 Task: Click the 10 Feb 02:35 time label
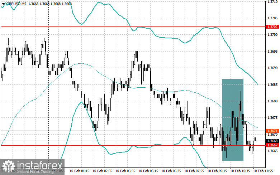103,171
